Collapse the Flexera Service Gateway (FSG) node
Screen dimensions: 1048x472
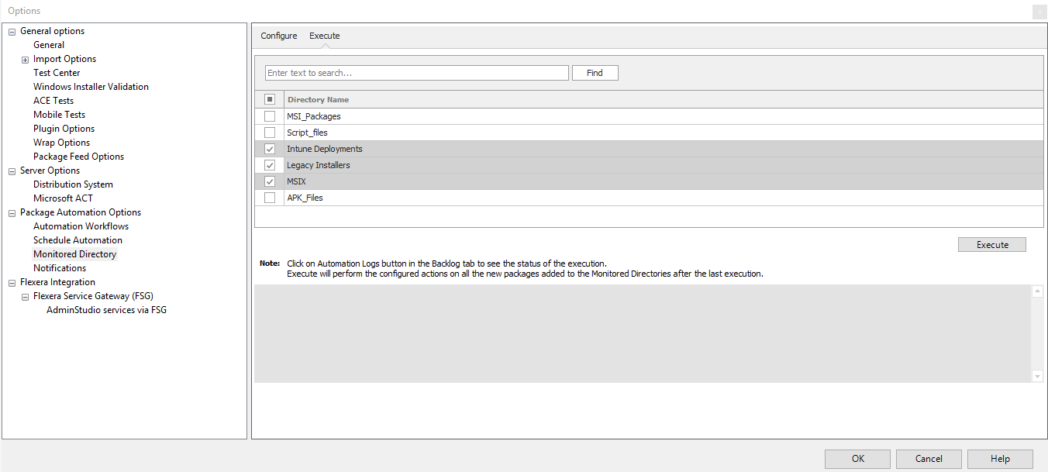[x=25, y=297]
